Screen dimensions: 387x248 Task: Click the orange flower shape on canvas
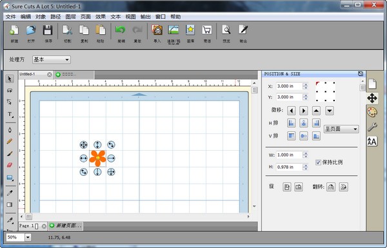point(97,158)
